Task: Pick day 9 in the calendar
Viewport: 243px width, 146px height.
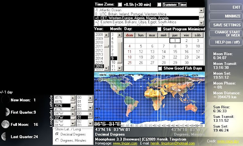Action: [186, 46]
